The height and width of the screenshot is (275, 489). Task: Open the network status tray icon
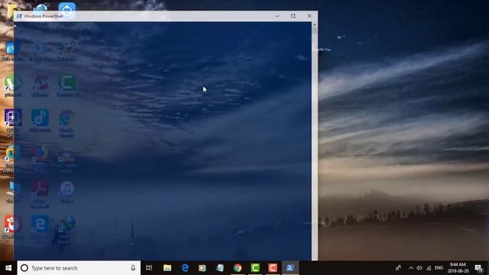[x=429, y=268]
